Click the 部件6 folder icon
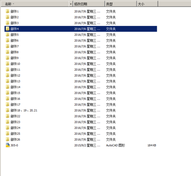The image size is (191, 176). pos(7,40)
